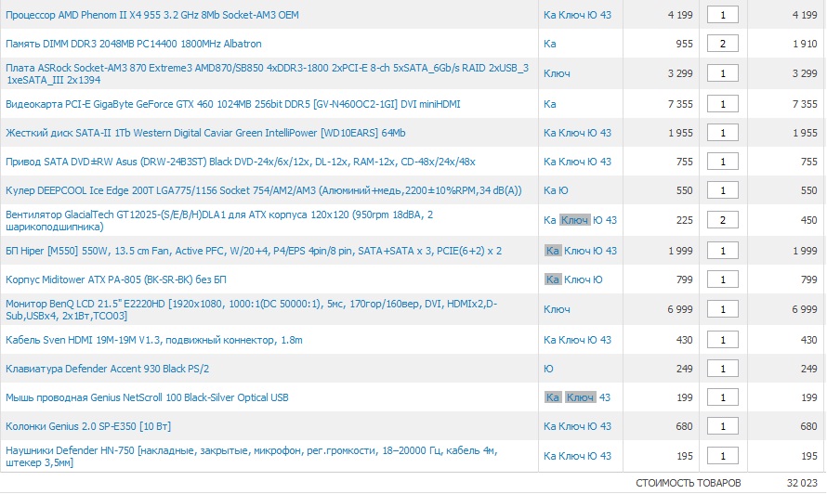Open the Genius SP-E350 speakers link

click(88, 426)
